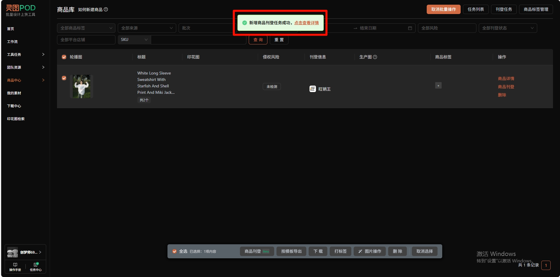Open the product carousel thumbnail image

pyautogui.click(x=82, y=86)
